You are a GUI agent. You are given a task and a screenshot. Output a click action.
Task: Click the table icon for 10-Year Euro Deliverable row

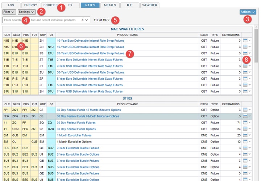pos(245,41)
